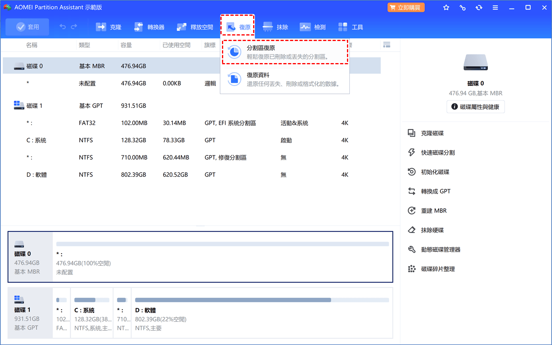The image size is (552, 345).
Task: Open the Recover (復原) toolbar menu
Action: 238,27
